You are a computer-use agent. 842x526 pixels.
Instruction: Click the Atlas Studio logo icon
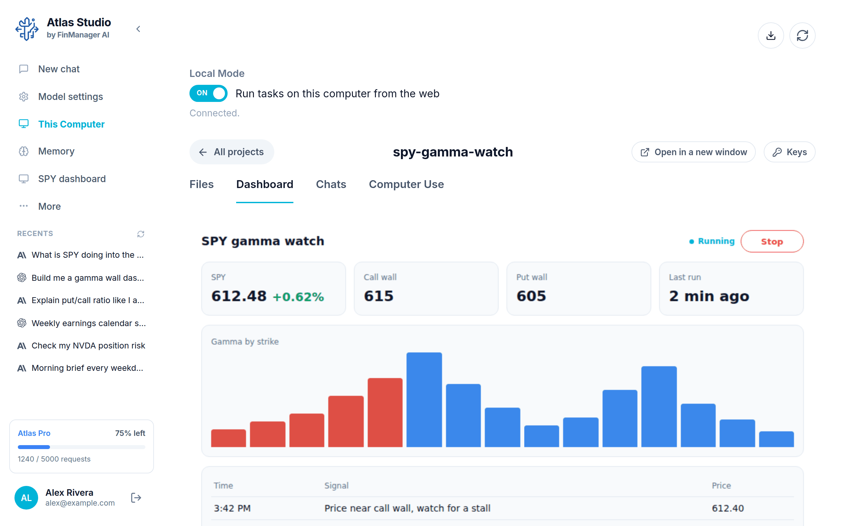(27, 29)
